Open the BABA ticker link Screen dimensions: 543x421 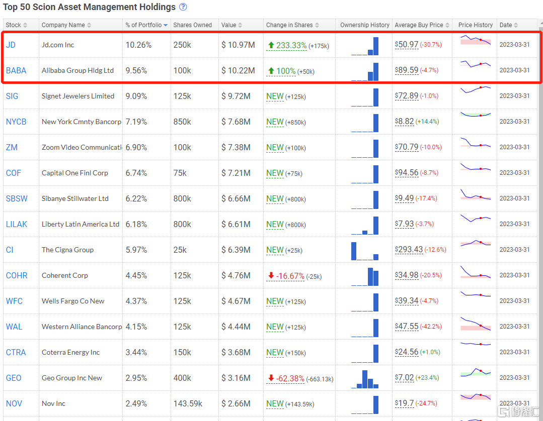[16, 71]
